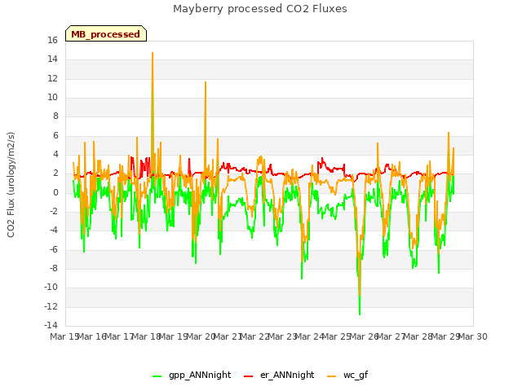The image size is (522, 391).
Task: Click the MB_processed label box
Action: click(106, 33)
